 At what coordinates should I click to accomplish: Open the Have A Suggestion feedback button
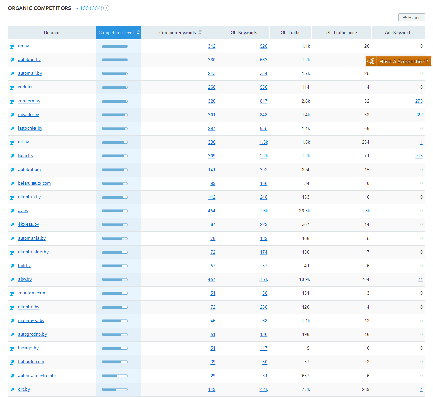click(x=398, y=61)
